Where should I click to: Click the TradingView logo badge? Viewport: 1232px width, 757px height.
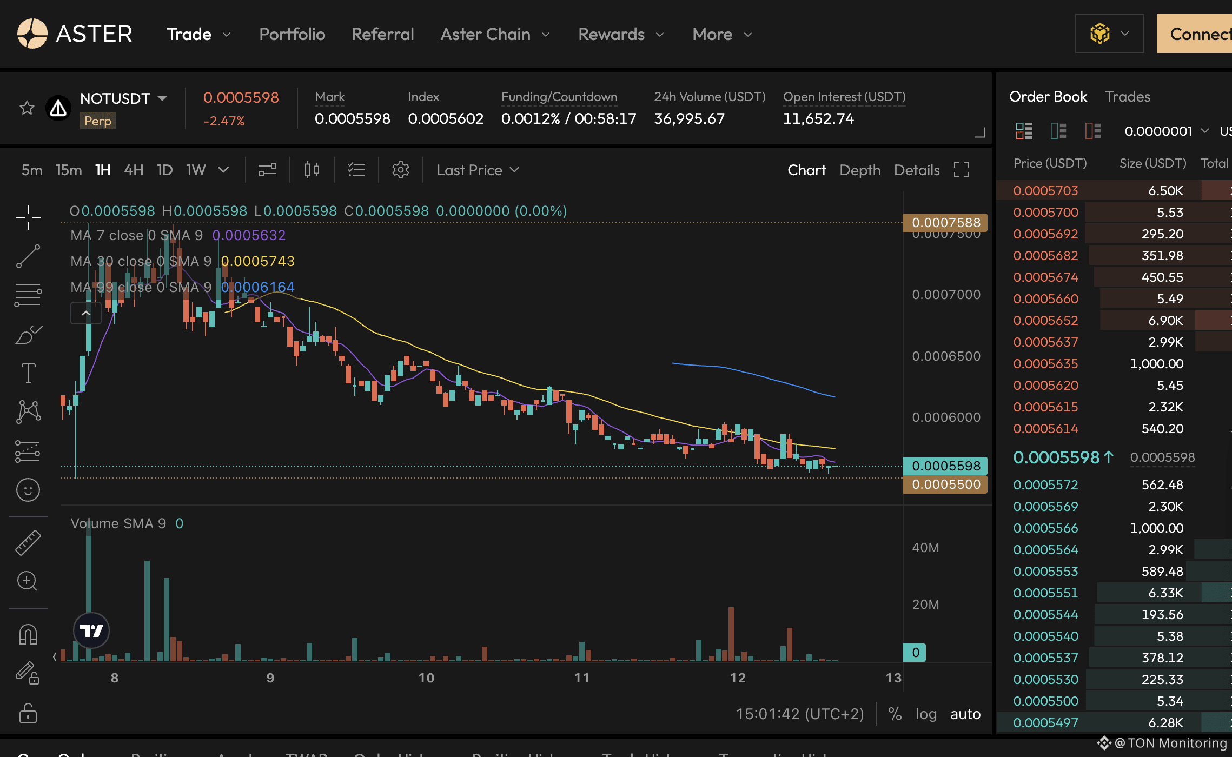coord(91,630)
